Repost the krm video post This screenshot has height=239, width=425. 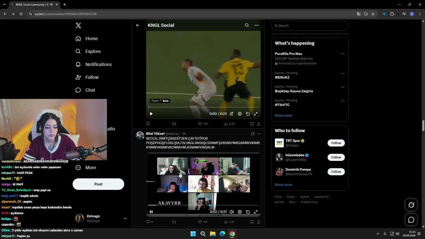174,124
